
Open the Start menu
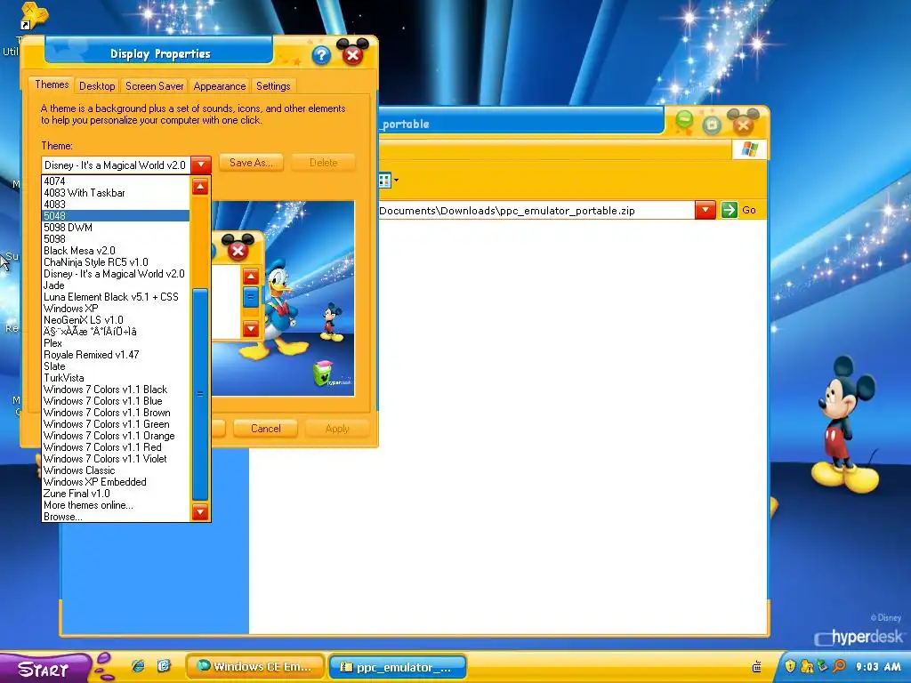[44, 668]
